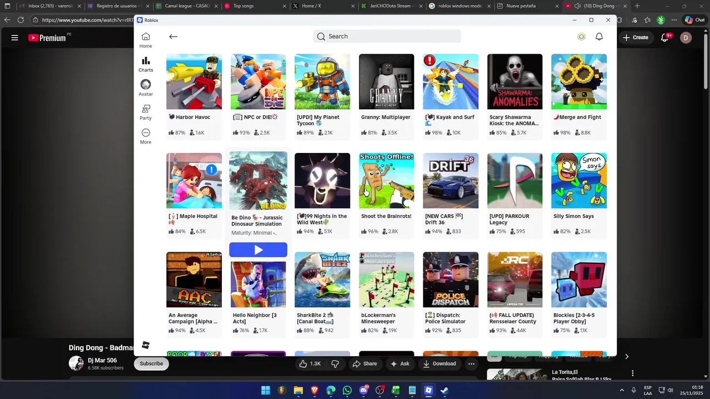The height and width of the screenshot is (399, 710).
Task: Share the YouTube video
Action: click(x=364, y=364)
